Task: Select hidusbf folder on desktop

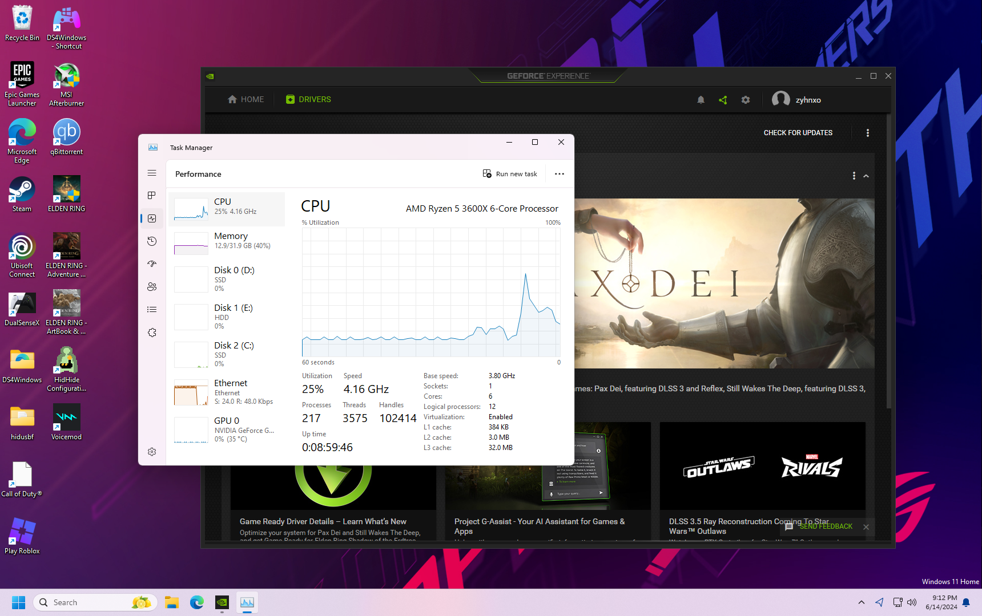Action: pyautogui.click(x=22, y=422)
